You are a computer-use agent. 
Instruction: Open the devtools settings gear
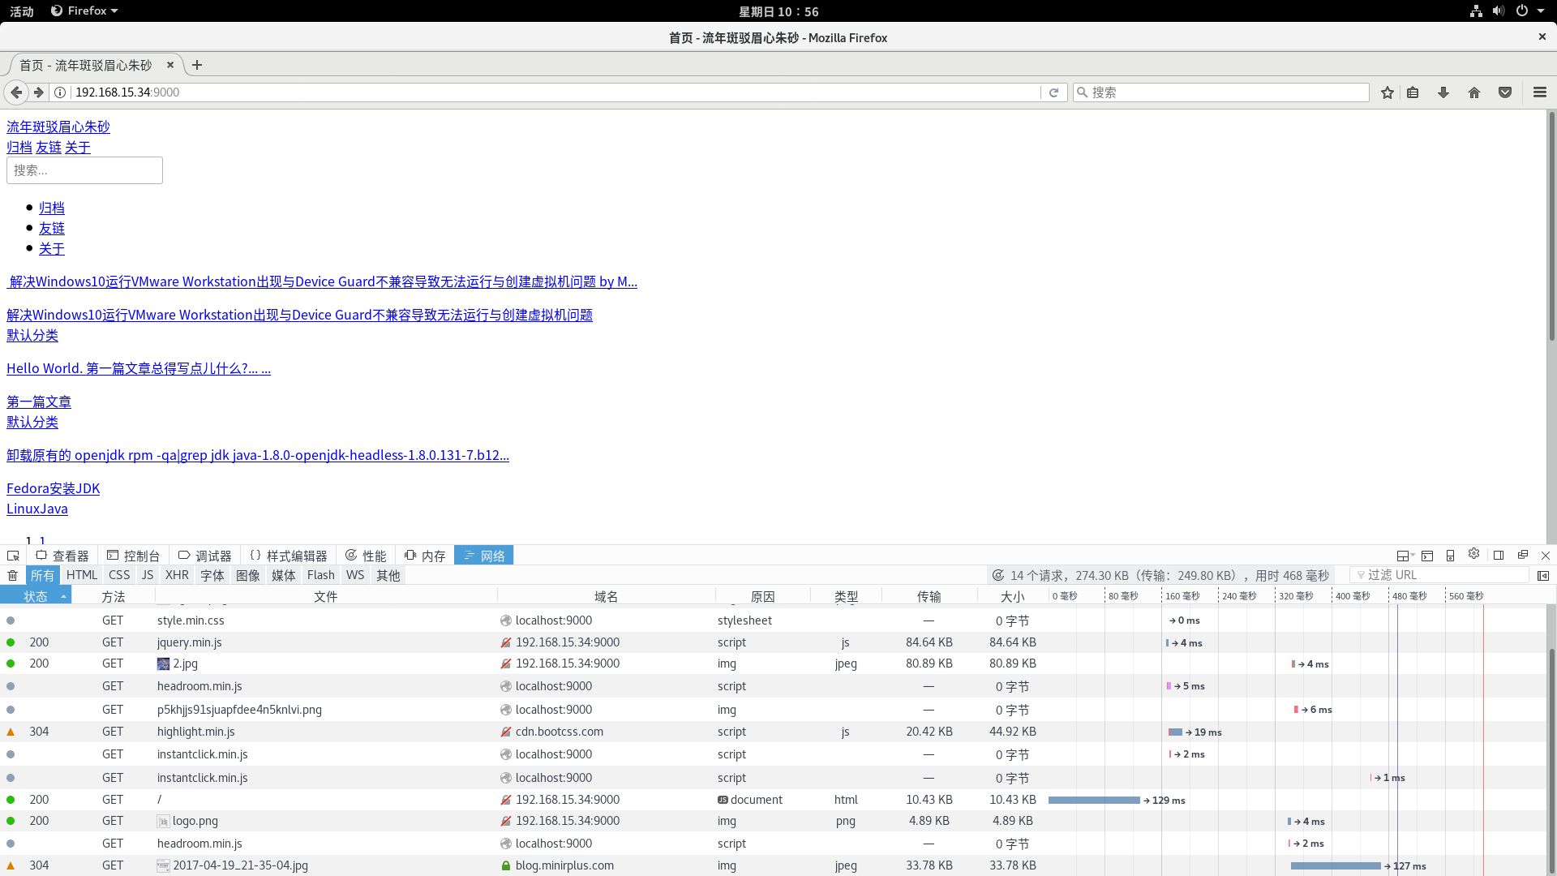pyautogui.click(x=1474, y=554)
